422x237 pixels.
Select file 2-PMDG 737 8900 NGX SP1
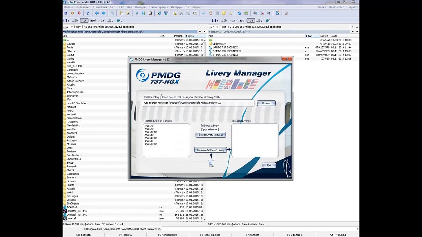click(x=227, y=51)
